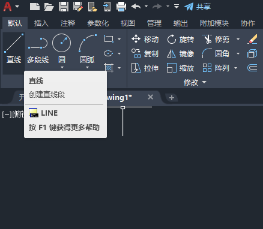Plot the drawing with printer icon
Image resolution: width=263 pixels, height=229 pixels.
coord(121,7)
